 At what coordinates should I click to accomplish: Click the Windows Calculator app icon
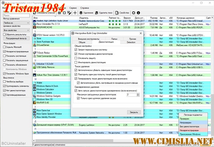click(x=35, y=89)
